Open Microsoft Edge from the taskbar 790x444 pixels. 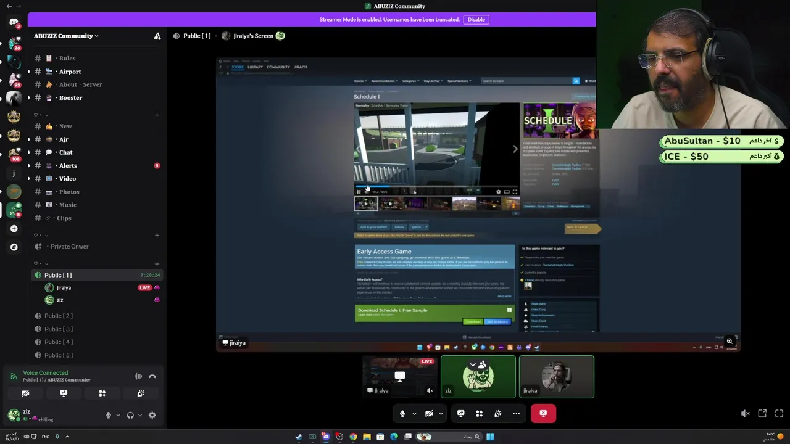click(394, 437)
